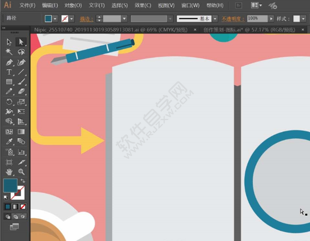Pick the Rectangle tool
The image size is (310, 241).
(9, 81)
